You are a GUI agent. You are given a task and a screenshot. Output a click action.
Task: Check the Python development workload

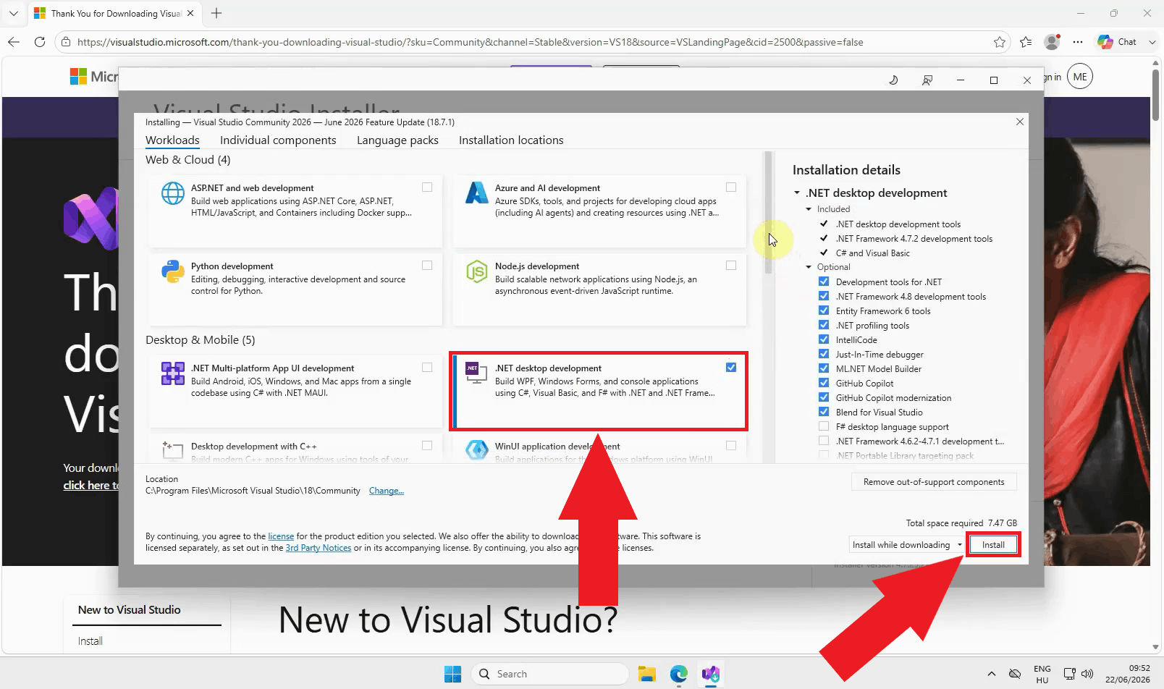[427, 266]
